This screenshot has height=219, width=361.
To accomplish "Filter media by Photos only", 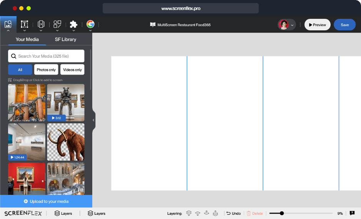I will click(46, 70).
